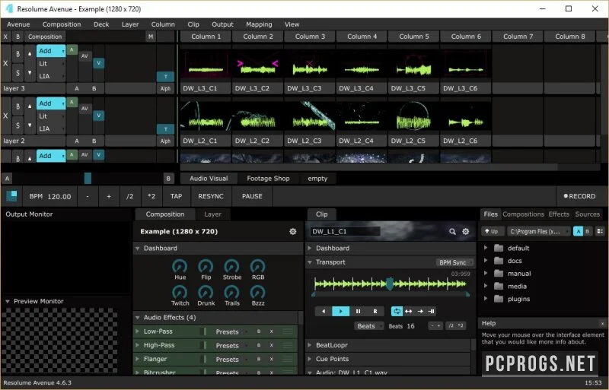This screenshot has width=609, height=390.
Task: Toggle the V video button on layer 3
Action: (99, 63)
